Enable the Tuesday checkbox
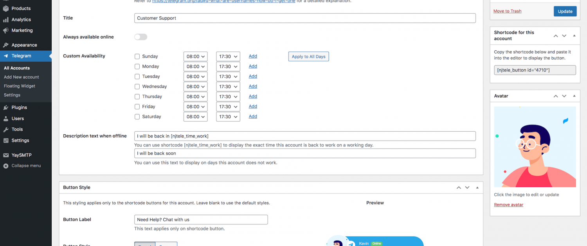 pos(137,77)
